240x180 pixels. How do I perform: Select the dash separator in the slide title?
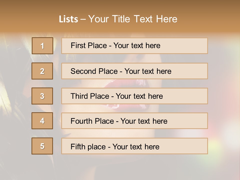[83, 19]
